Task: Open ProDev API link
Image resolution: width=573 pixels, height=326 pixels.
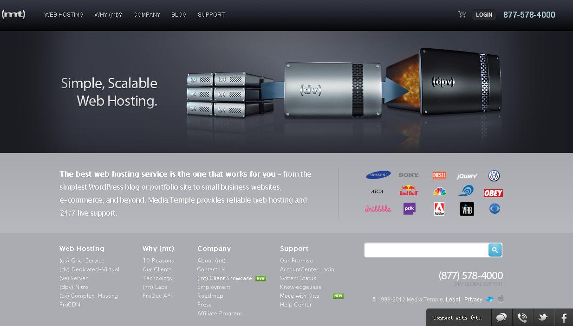Action: pyautogui.click(x=157, y=296)
